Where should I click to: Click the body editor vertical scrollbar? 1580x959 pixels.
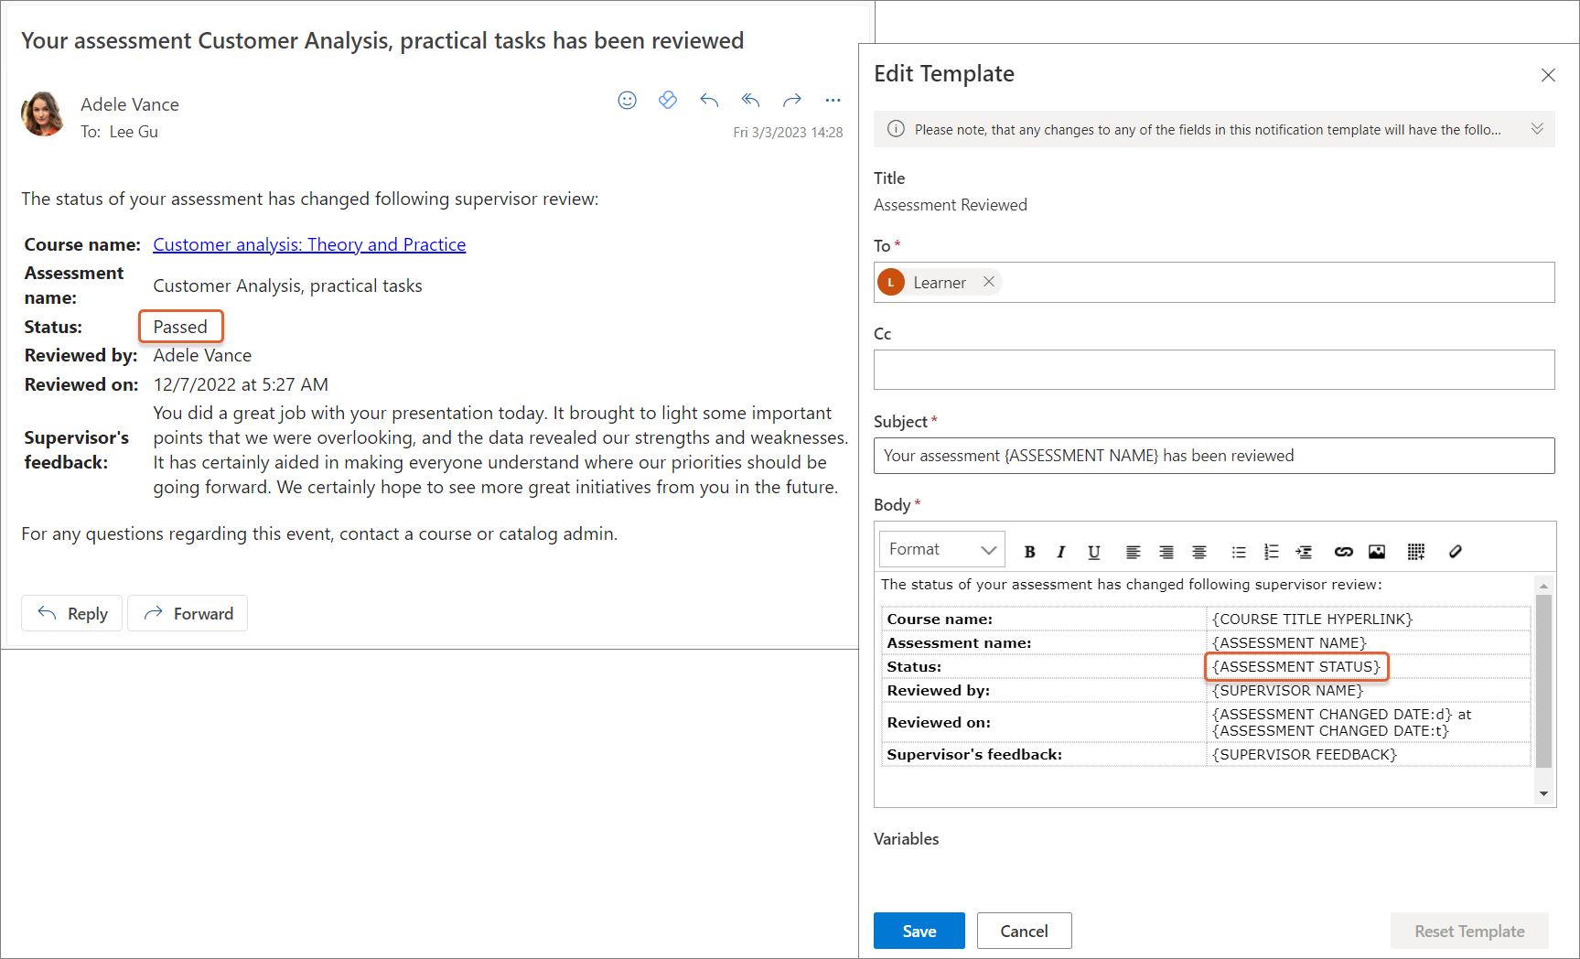tap(1543, 682)
